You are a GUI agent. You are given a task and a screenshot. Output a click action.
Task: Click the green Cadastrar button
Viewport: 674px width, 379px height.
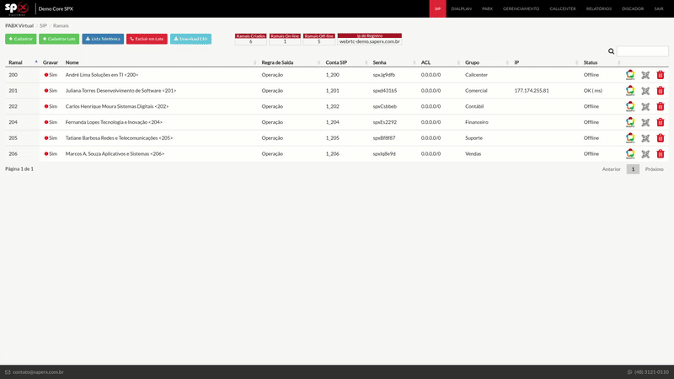[x=21, y=39]
